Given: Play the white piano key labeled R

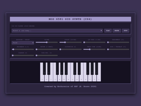Looking at the screenshot, I should click(x=86, y=78).
